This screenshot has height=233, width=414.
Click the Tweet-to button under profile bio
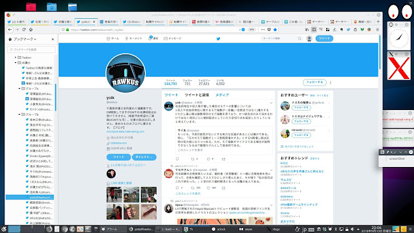tap(118, 157)
